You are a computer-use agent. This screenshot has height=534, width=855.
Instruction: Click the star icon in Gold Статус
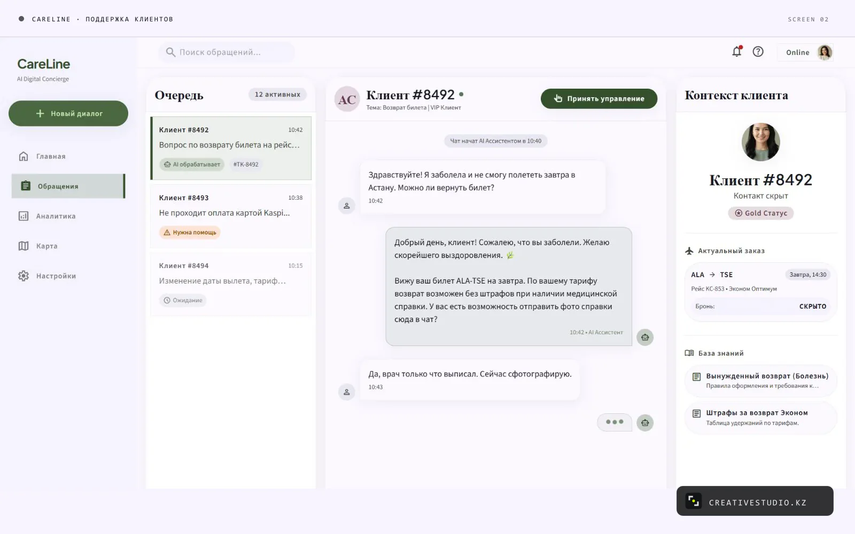pos(739,213)
